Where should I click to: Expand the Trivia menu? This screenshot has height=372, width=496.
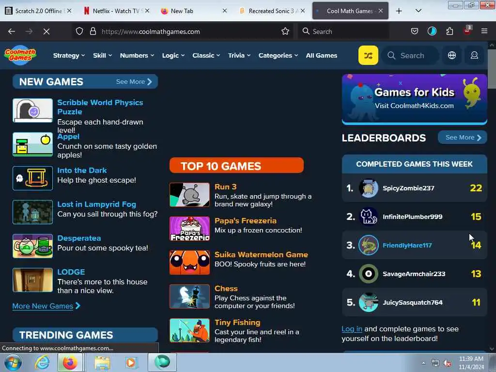pyautogui.click(x=239, y=55)
